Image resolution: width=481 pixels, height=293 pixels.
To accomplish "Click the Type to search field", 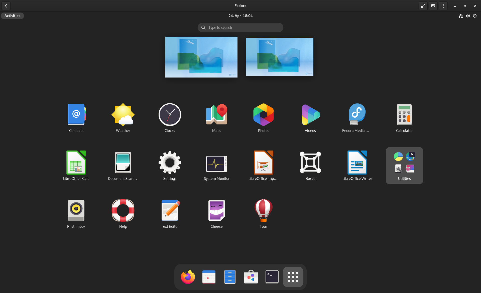I will (241, 27).
